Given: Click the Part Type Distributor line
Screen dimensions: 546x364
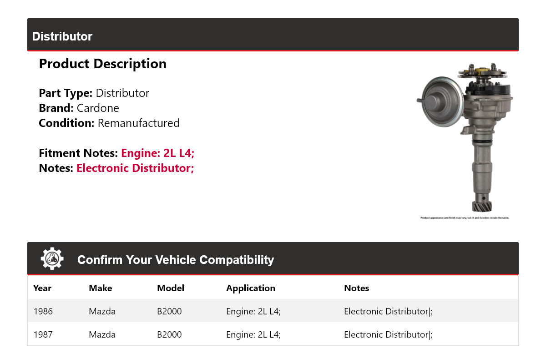Looking at the screenshot, I should tap(94, 93).
